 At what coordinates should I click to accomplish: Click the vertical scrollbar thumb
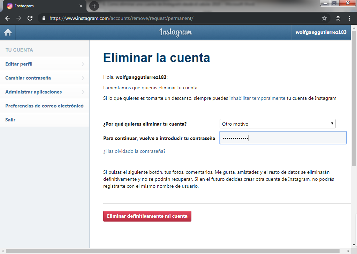(354, 98)
